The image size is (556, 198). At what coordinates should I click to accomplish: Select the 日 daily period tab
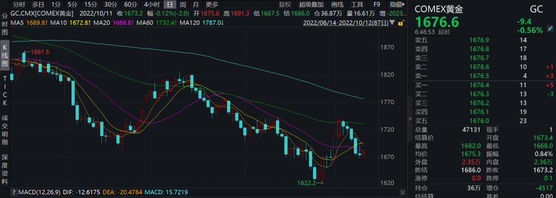tap(170, 5)
